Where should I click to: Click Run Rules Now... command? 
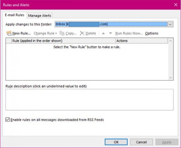click(129, 33)
